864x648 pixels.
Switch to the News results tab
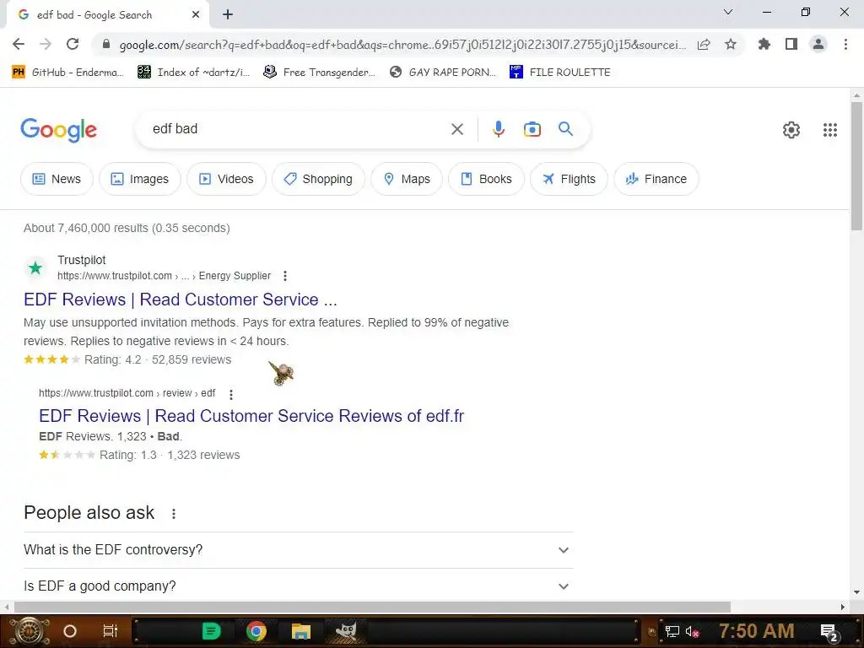(57, 179)
